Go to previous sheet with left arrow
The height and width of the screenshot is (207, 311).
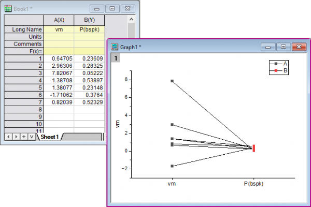tap(8, 137)
